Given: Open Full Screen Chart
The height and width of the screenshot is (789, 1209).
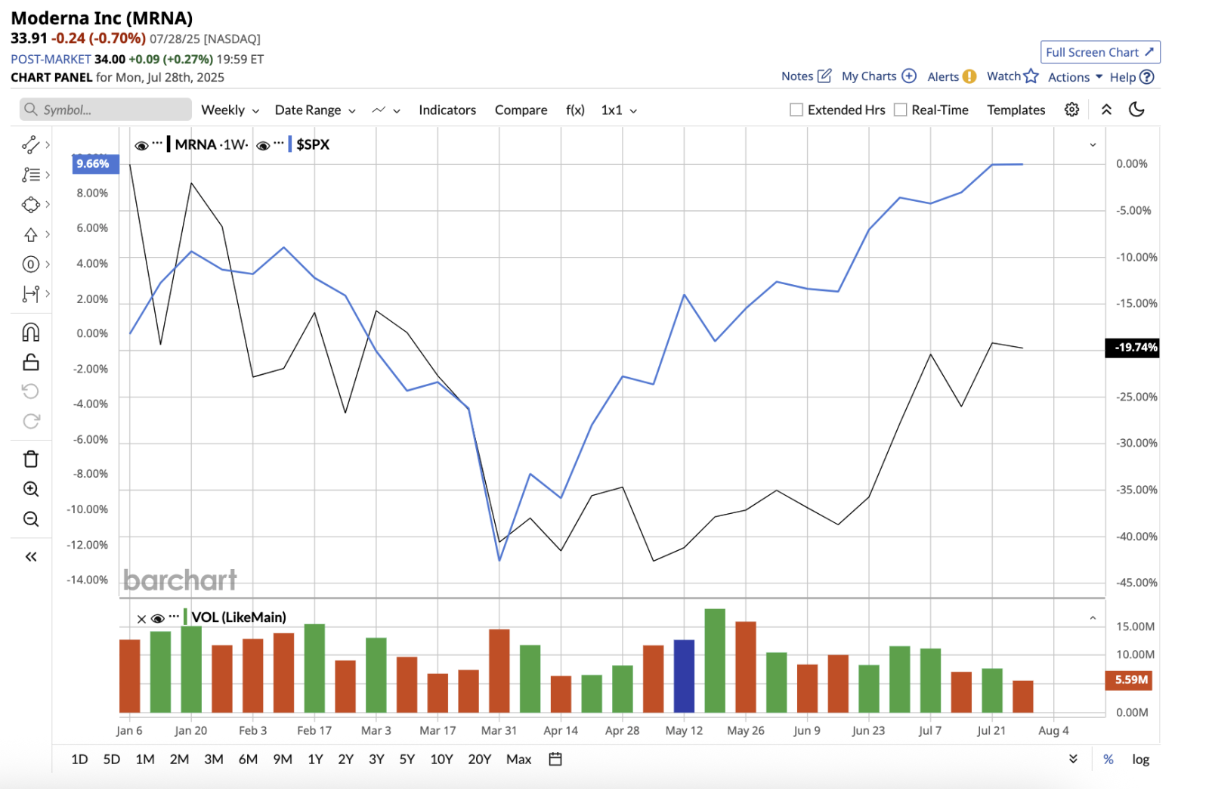Looking at the screenshot, I should [1100, 52].
